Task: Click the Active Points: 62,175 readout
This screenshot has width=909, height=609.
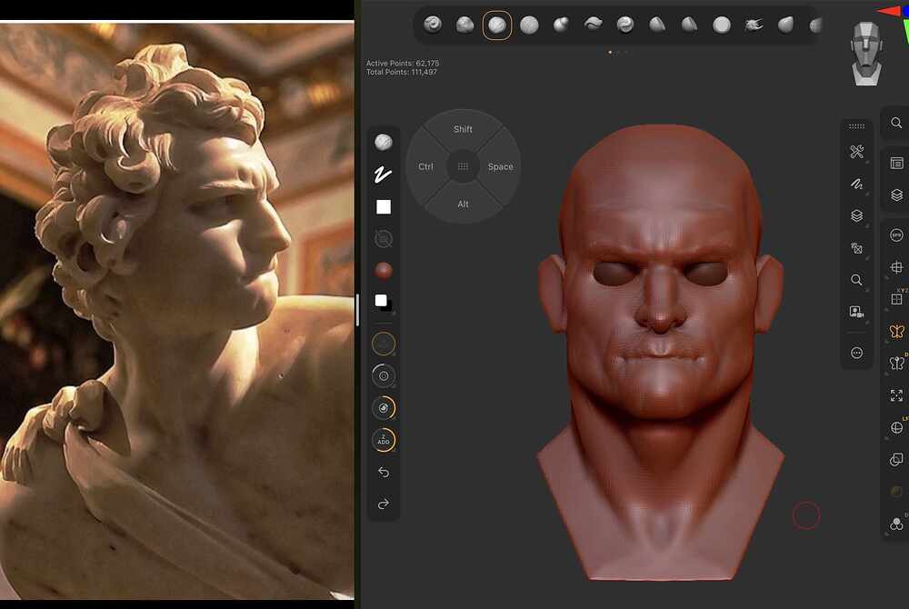Action: (x=403, y=63)
